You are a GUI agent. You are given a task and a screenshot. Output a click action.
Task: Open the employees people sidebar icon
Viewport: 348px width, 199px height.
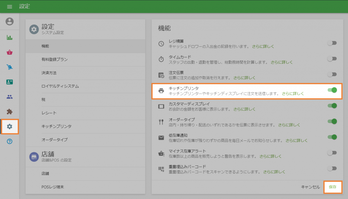(10, 97)
